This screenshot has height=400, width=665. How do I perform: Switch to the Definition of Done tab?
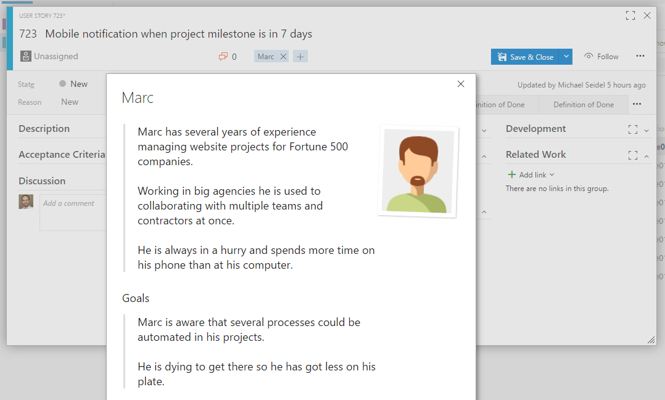583,104
